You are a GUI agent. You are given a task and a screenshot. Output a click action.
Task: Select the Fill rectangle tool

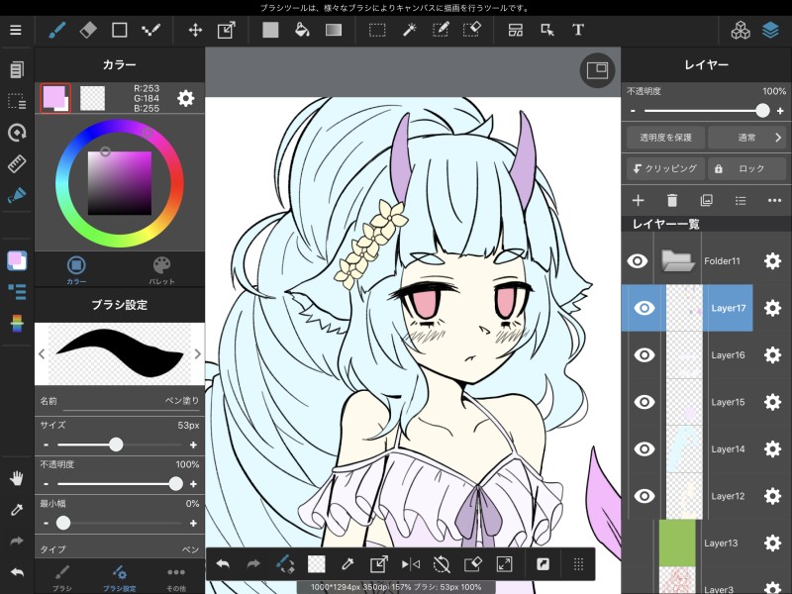pos(270,31)
